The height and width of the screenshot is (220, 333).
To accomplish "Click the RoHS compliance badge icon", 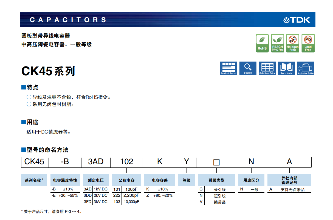I will 262,43.
